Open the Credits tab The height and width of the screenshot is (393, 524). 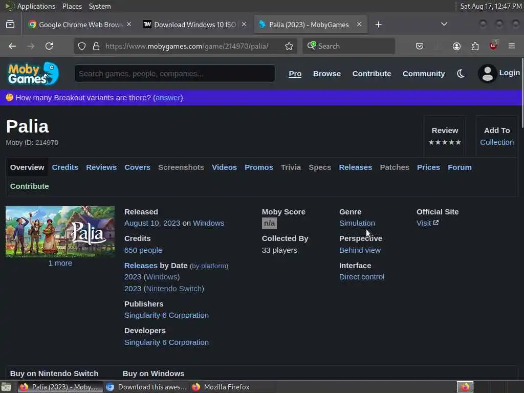tap(65, 167)
